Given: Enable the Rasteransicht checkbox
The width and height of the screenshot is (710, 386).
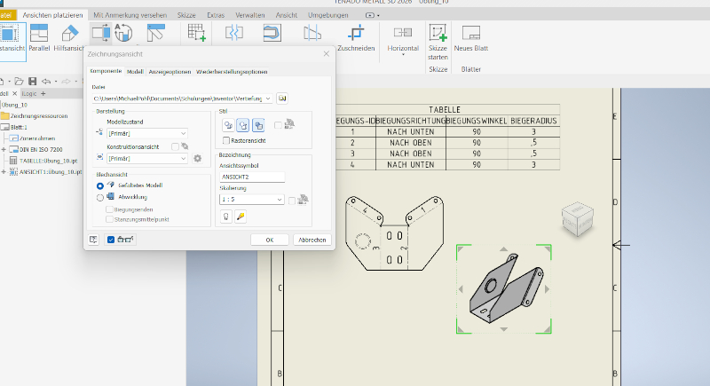Looking at the screenshot, I should 226,140.
